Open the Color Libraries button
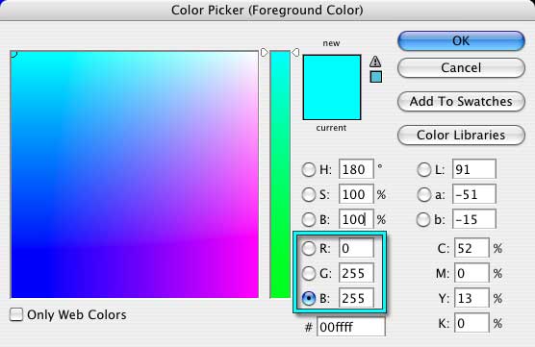 tap(461, 135)
